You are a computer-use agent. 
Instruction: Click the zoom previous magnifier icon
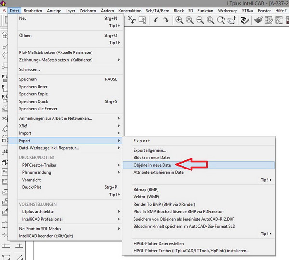[221, 20]
